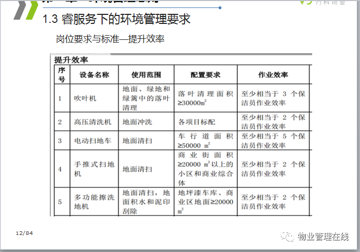
Task: Click the "设备名称" column header
Action: [94, 74]
